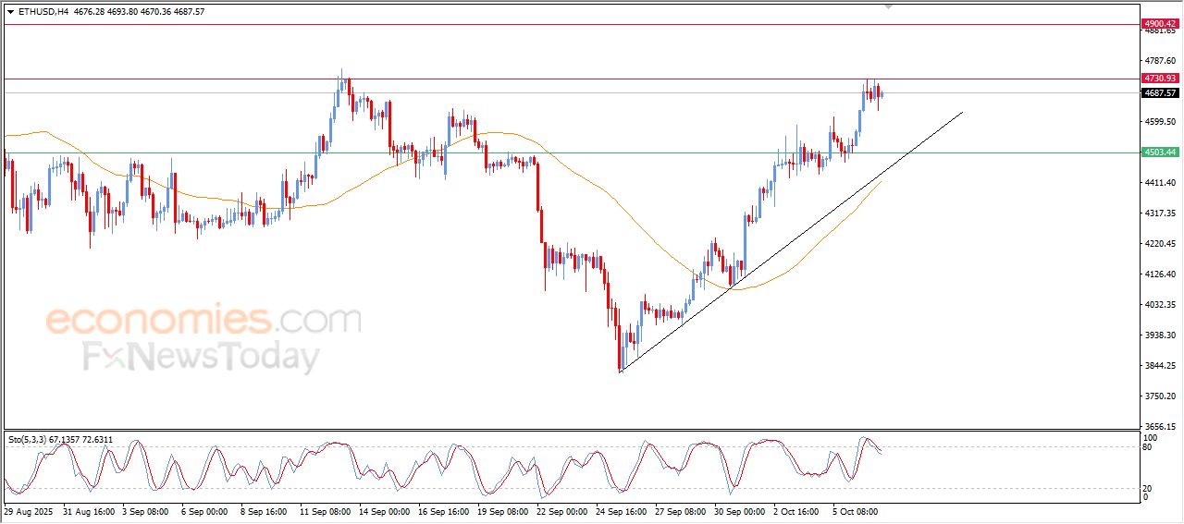
Task: Click the 4126.40 price axis value
Action: coord(1158,274)
